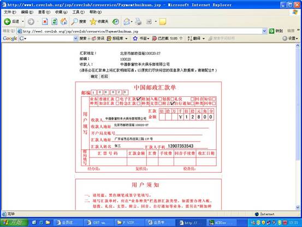Image resolution: width=302 pixels, height=227 pixels.
Task: Switch to the first 会员注 taskbar window
Action: tap(68, 223)
